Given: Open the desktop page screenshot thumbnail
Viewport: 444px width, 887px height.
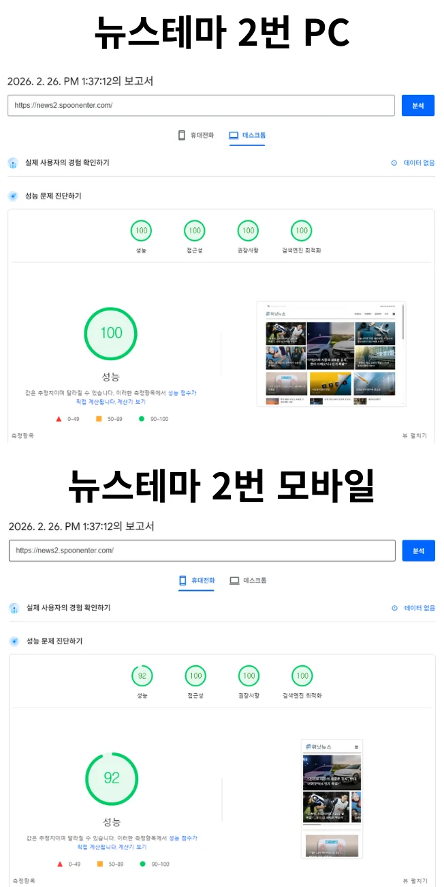Looking at the screenshot, I should 332,354.
